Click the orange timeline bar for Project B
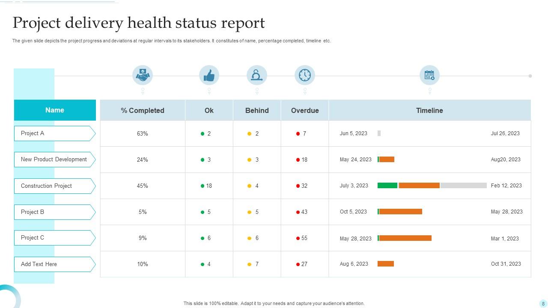This screenshot has width=548, height=308. click(401, 212)
